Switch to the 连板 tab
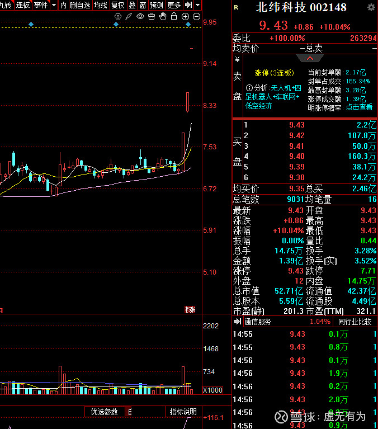Screen dimensions: 378x429 (23, 5)
